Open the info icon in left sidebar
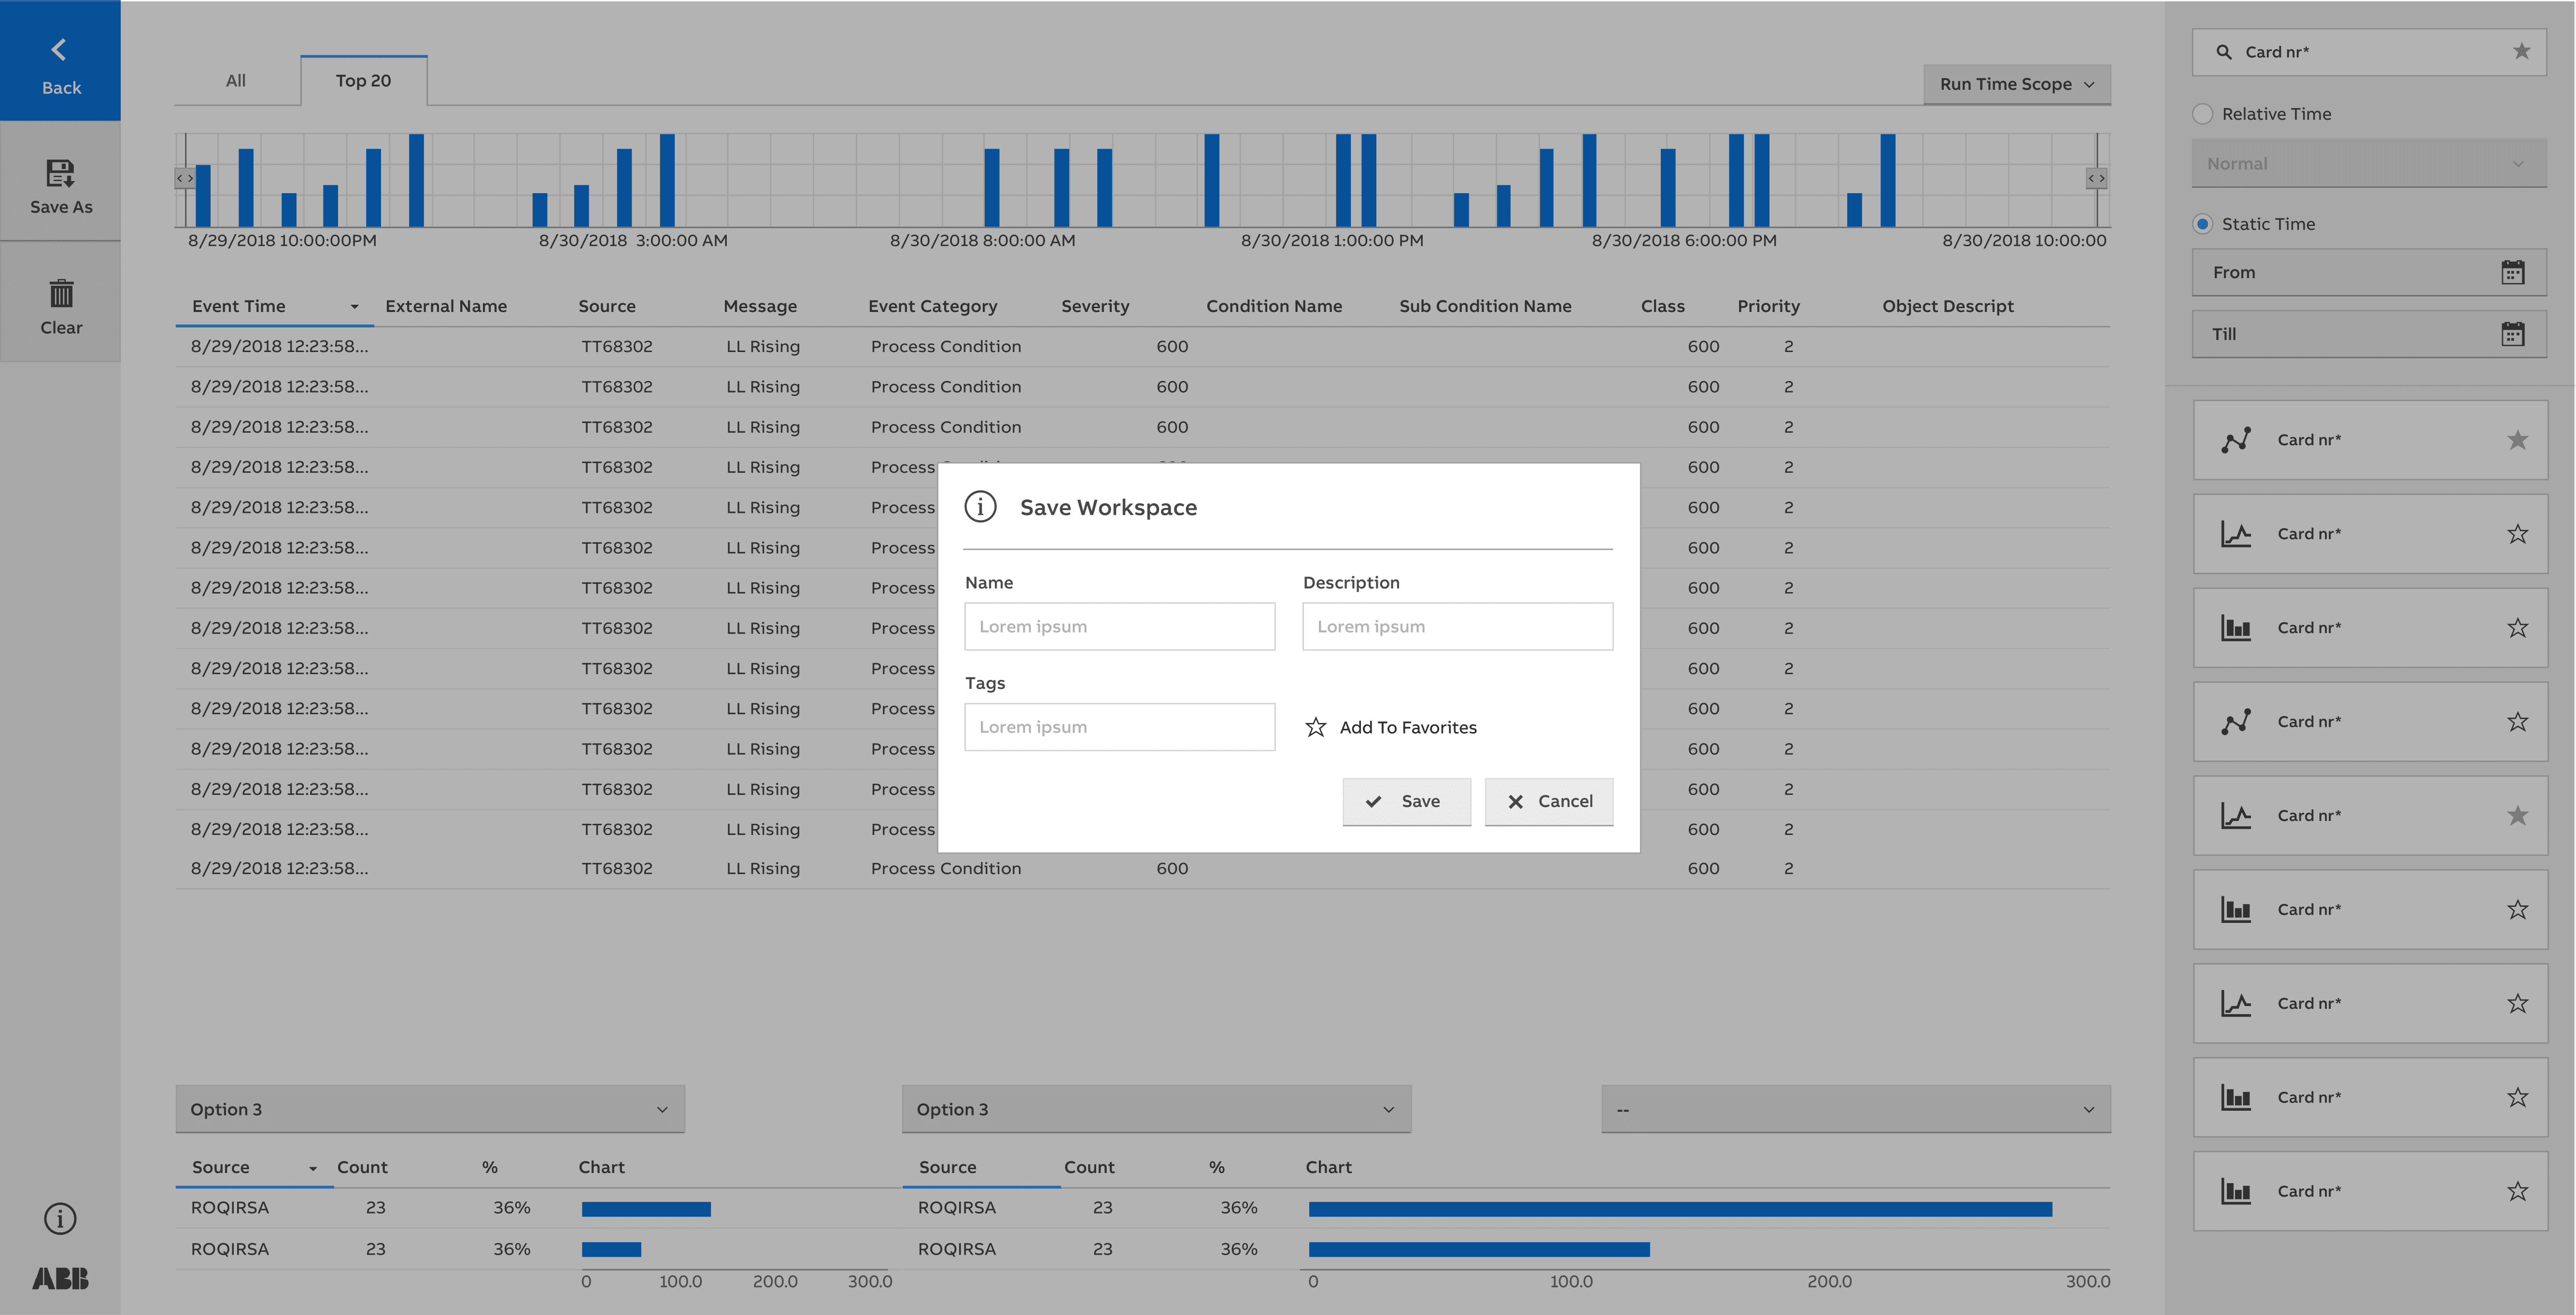Image resolution: width=2576 pixels, height=1315 pixels. [x=60, y=1218]
